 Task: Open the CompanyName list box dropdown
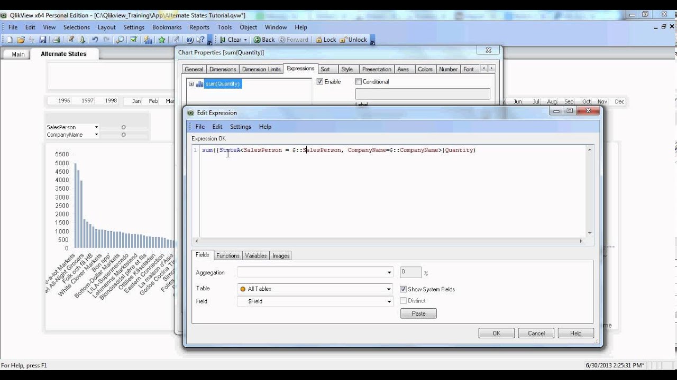[x=96, y=135]
